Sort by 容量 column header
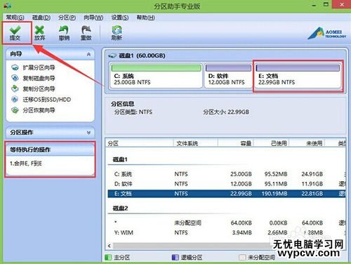The width and height of the screenshot is (351, 264). [x=236, y=143]
